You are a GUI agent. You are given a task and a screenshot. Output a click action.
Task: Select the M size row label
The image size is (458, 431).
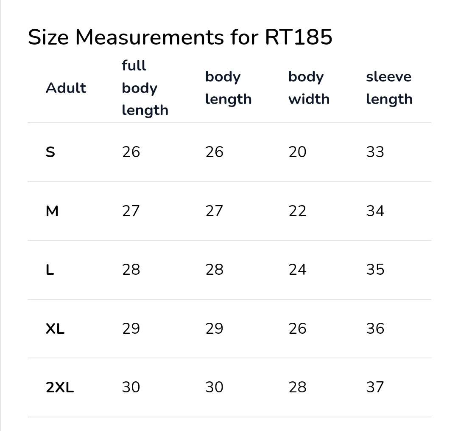[52, 211]
